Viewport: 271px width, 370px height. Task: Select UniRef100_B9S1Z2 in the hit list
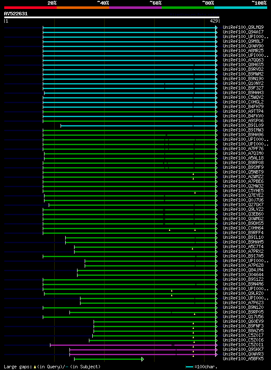click(x=243, y=279)
